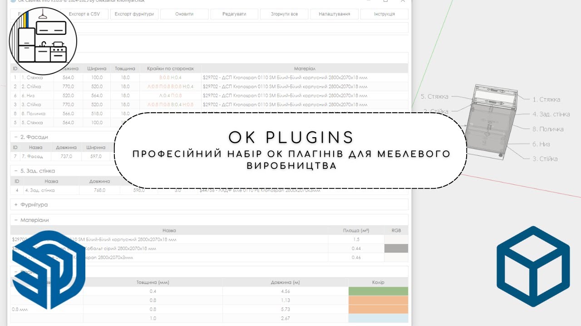The height and width of the screenshot is (326, 581).
Task: Select the 2. Стійка table row name
Action: 31,86
